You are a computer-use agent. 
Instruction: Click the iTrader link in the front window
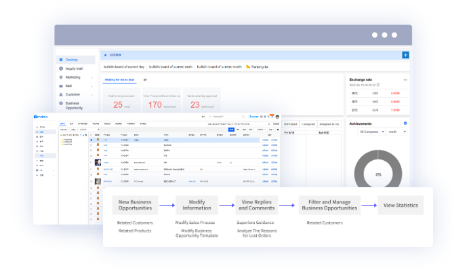[x=253, y=117]
